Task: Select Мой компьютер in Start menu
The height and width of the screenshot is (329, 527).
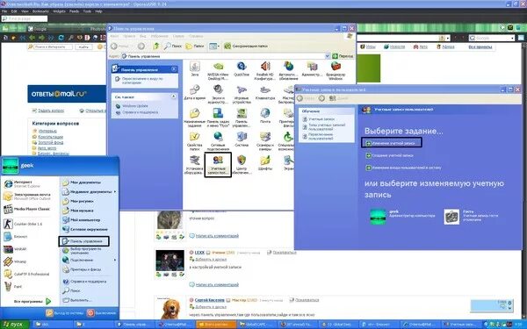Action: pyautogui.click(x=82, y=220)
